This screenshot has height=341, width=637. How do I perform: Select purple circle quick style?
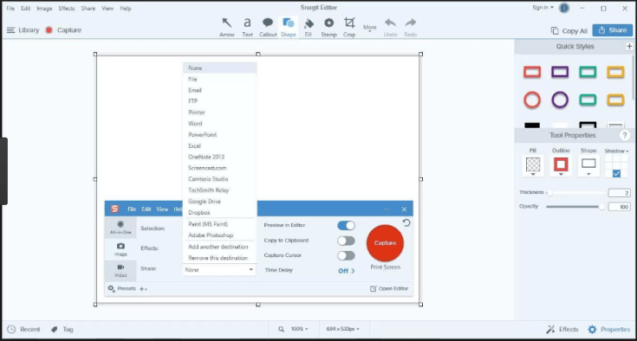click(560, 100)
